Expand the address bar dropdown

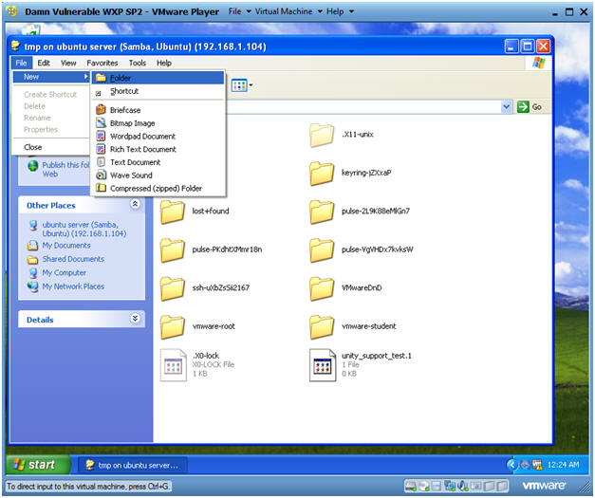pos(506,107)
